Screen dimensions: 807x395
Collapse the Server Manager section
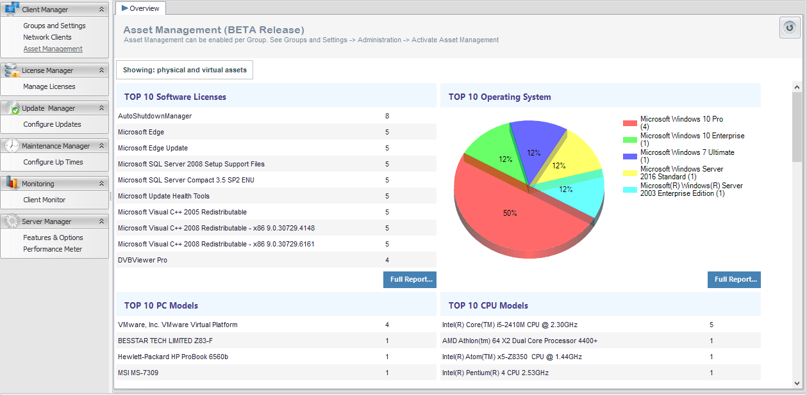[101, 222]
